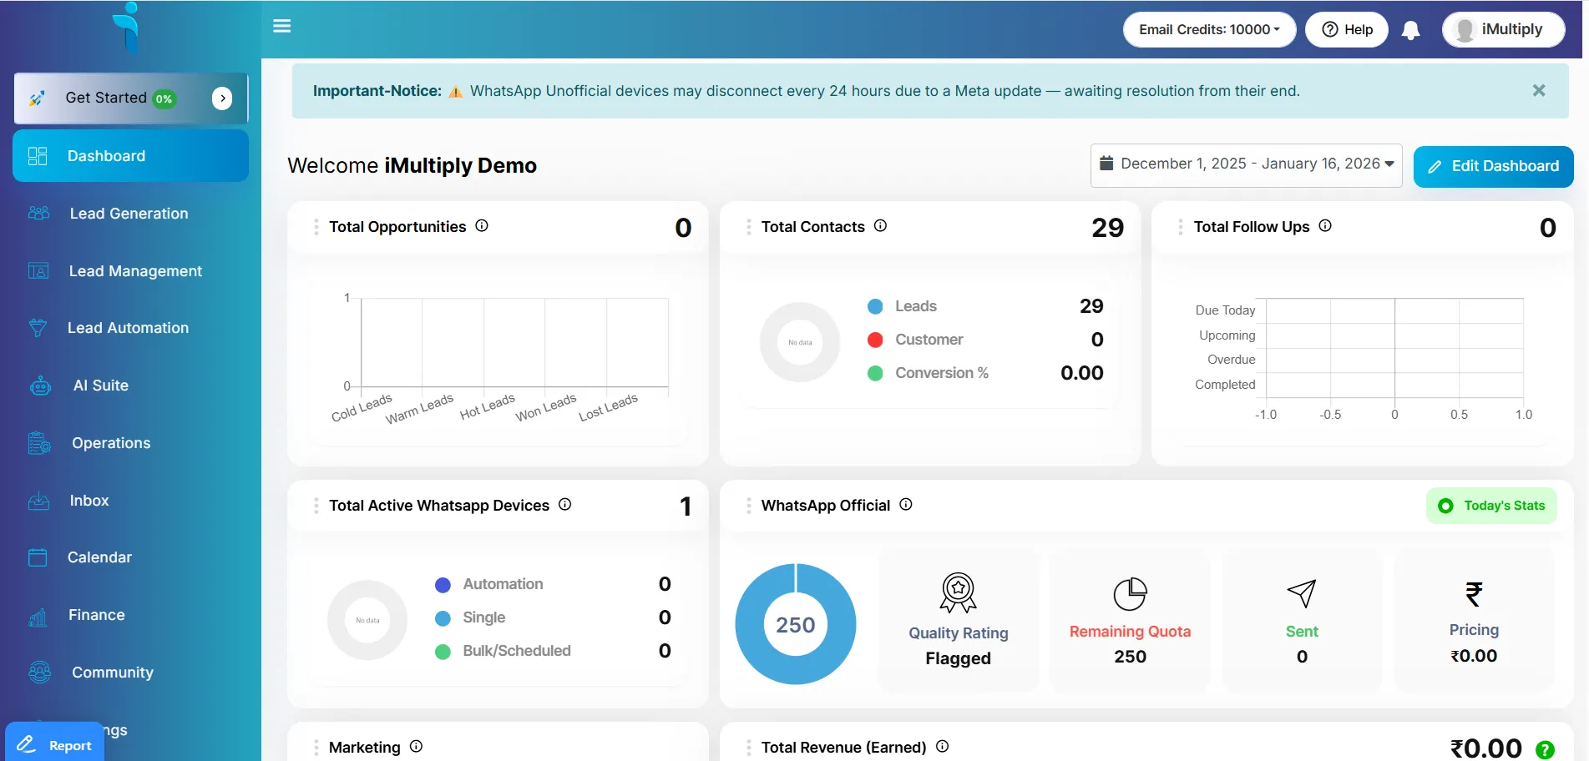1589x761 pixels.
Task: Click drag handle on Total Follow Ups card
Action: (1180, 227)
